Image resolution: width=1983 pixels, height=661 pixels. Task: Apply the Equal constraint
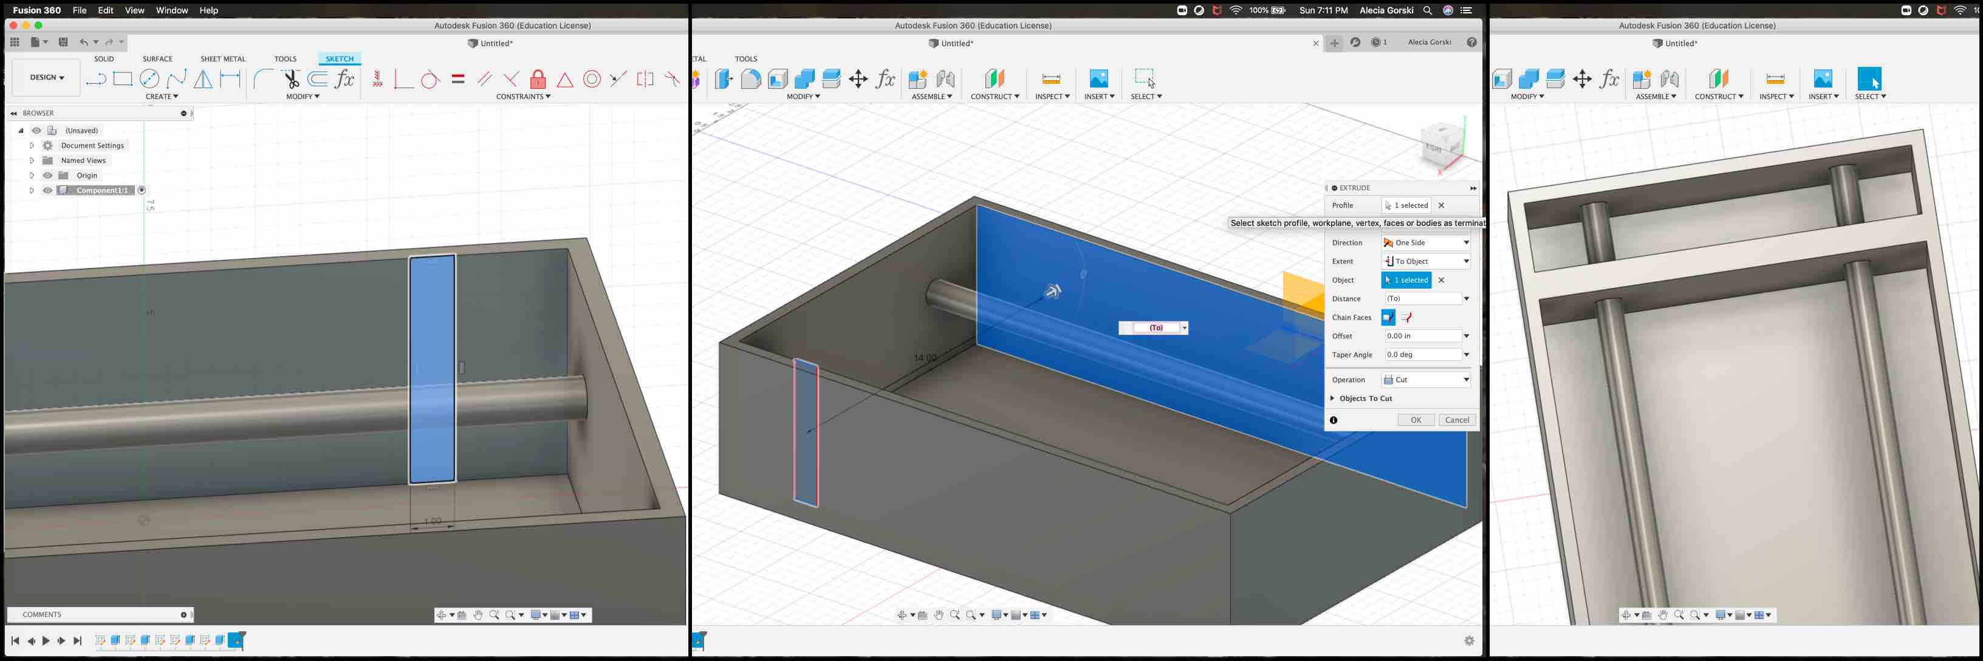(x=458, y=78)
